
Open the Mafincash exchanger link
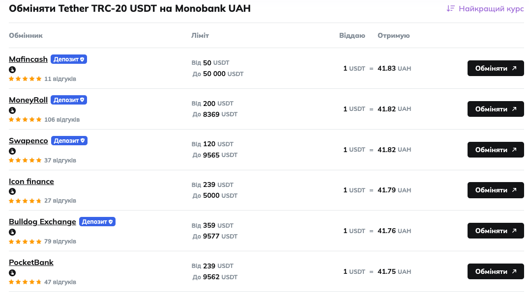click(29, 59)
